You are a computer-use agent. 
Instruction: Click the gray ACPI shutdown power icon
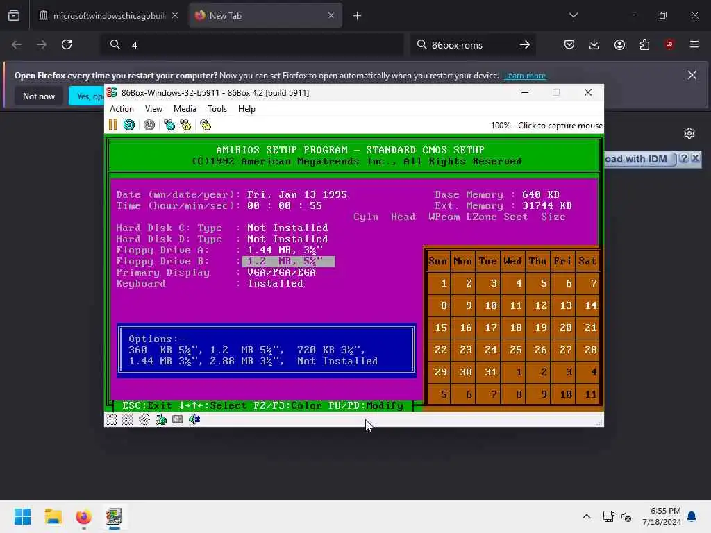(149, 125)
